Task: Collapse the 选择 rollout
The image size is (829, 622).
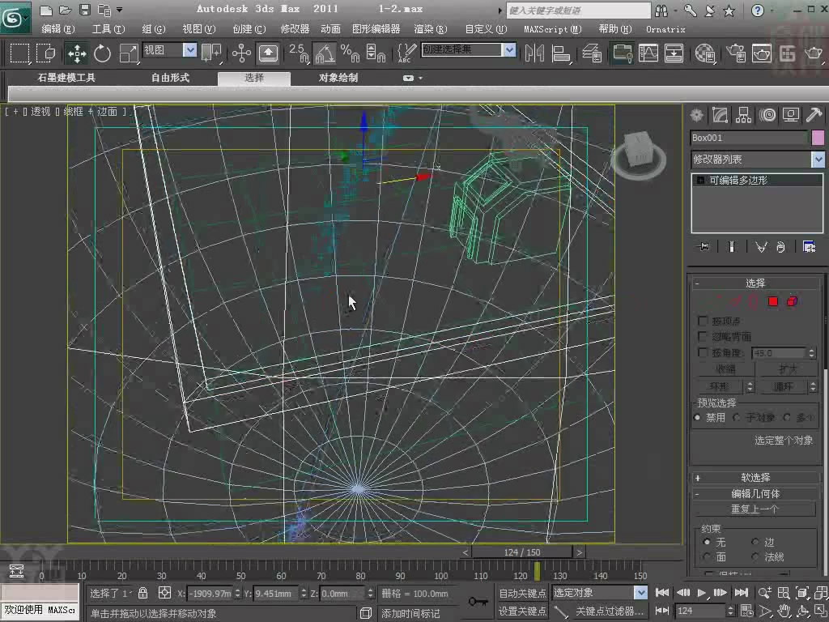Action: [x=755, y=283]
